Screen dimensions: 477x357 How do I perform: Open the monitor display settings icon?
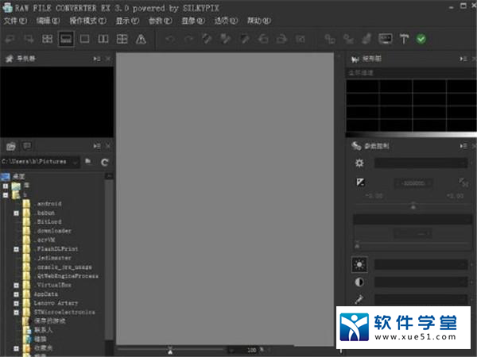pyautogui.click(x=385, y=39)
